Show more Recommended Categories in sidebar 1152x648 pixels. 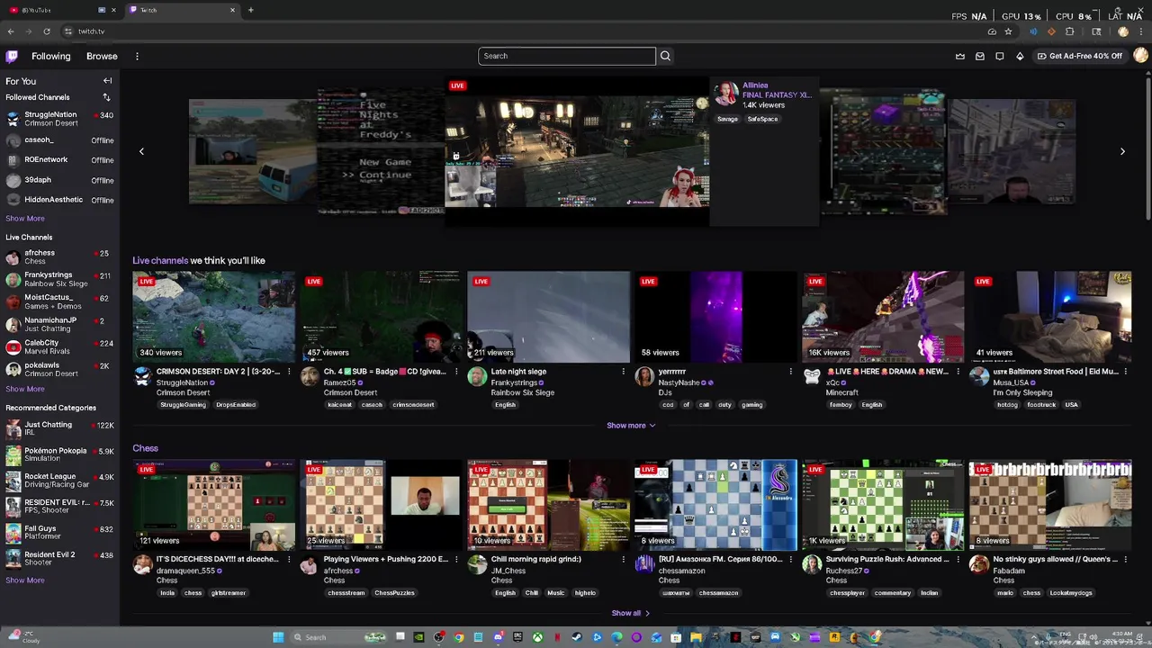tap(25, 580)
